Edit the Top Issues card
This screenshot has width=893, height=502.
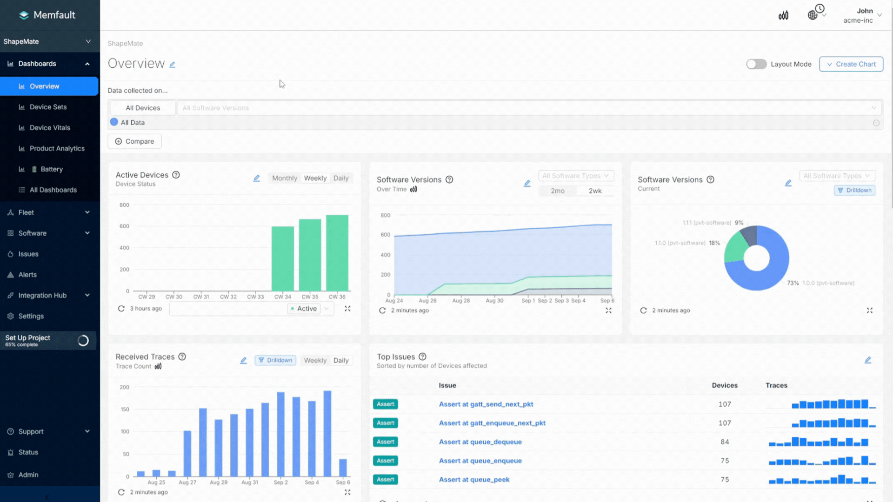(868, 360)
